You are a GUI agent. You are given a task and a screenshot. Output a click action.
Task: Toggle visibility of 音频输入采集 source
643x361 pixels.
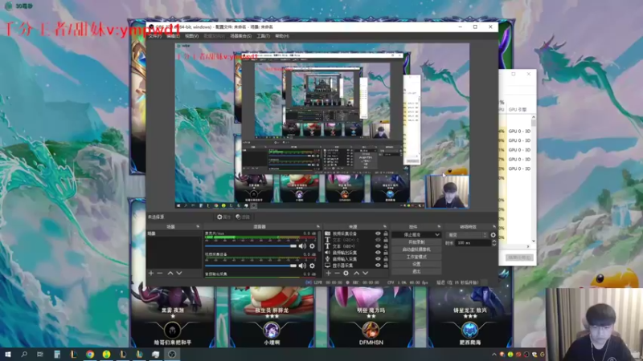[378, 259]
